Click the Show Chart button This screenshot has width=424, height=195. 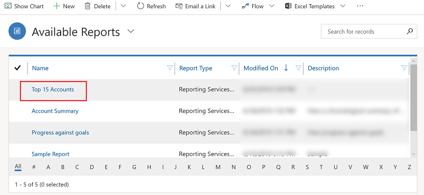(24, 6)
